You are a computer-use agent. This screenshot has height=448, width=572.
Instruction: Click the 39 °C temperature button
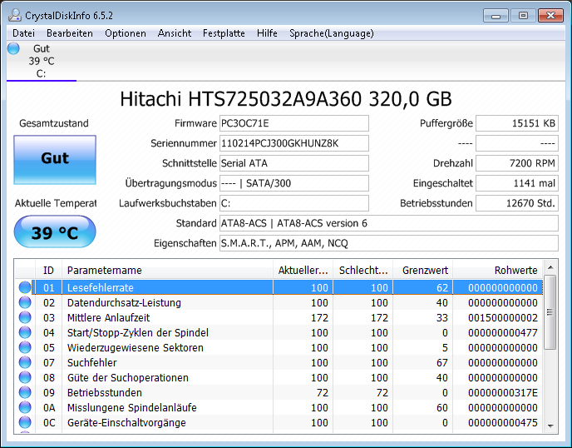(x=55, y=231)
